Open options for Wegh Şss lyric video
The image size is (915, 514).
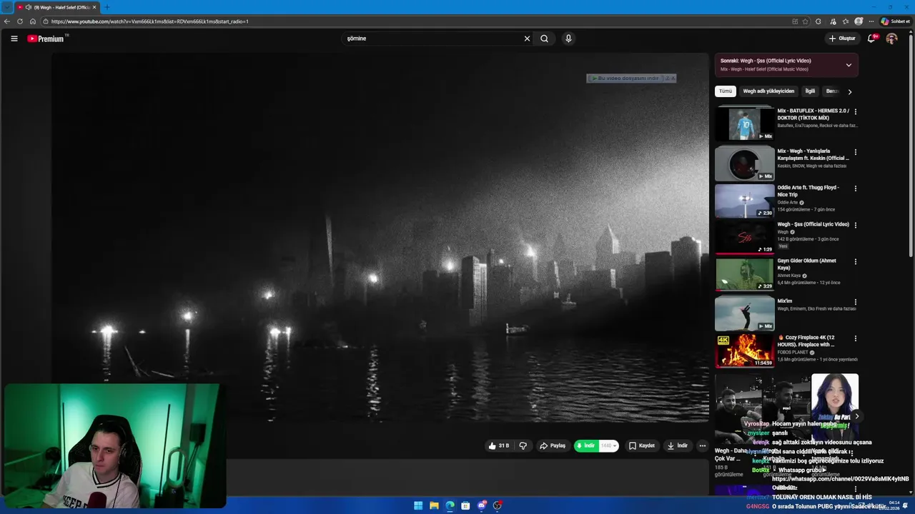pos(856,225)
